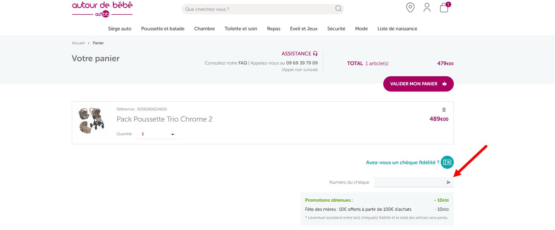
Task: Click Avez-vous un chèque fidélité link
Action: point(403,162)
